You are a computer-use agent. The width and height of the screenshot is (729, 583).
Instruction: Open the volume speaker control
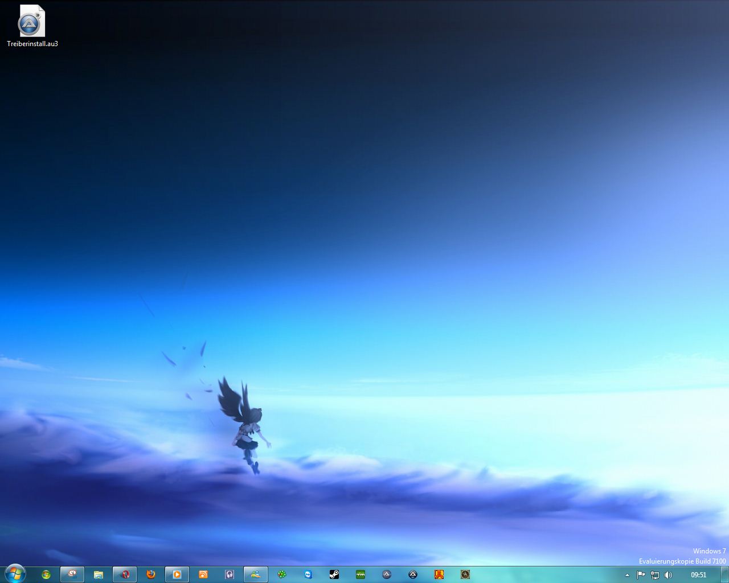[668, 575]
